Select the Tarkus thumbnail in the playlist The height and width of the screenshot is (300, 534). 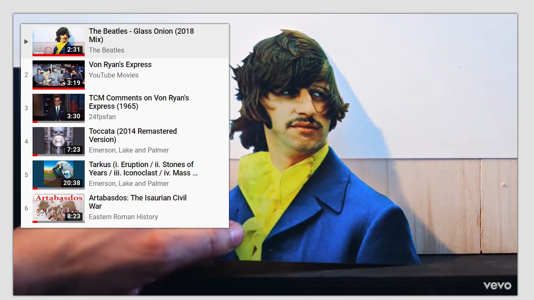[x=58, y=175]
